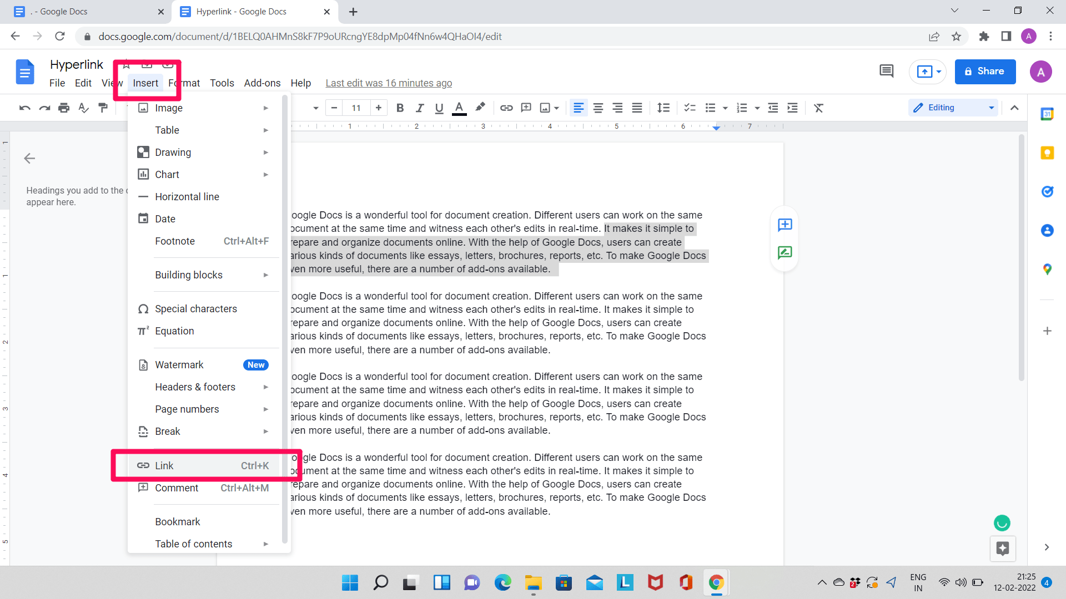1066x599 pixels.
Task: Click the Chrome taskbar icon
Action: (x=717, y=582)
